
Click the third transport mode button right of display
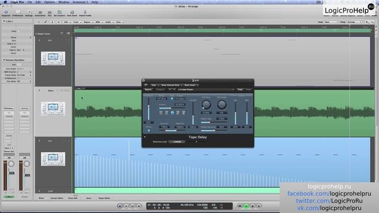pos(253,206)
